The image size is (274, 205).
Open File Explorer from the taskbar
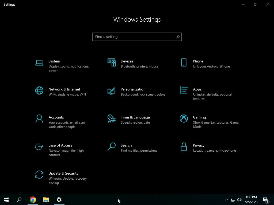(46, 200)
